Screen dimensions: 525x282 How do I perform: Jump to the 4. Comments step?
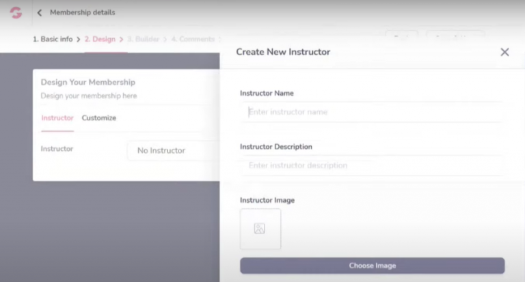click(x=193, y=40)
